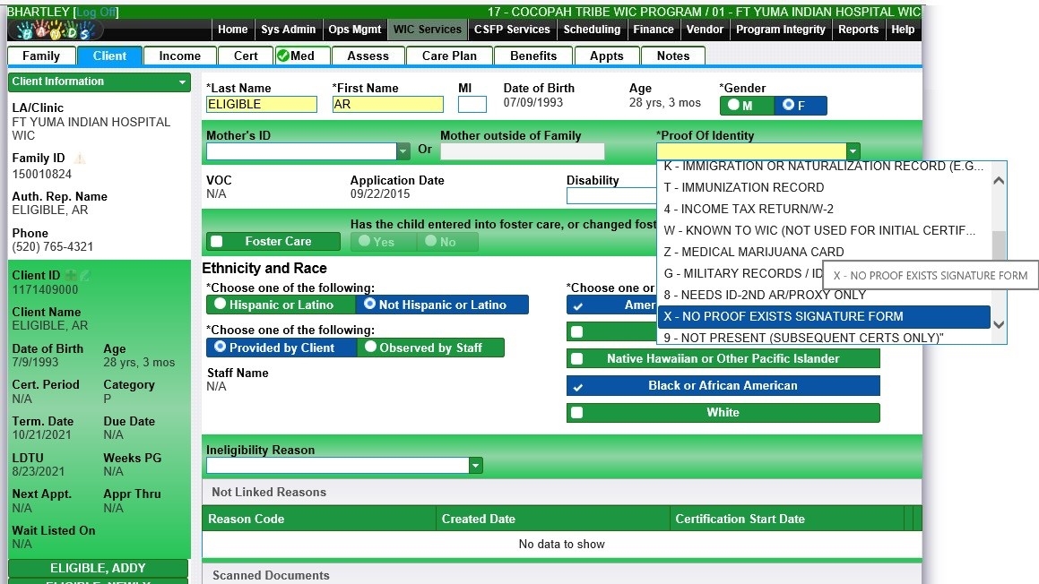Check the Foster Care checkbox
This screenshot has height=584, width=1039.
coord(216,242)
